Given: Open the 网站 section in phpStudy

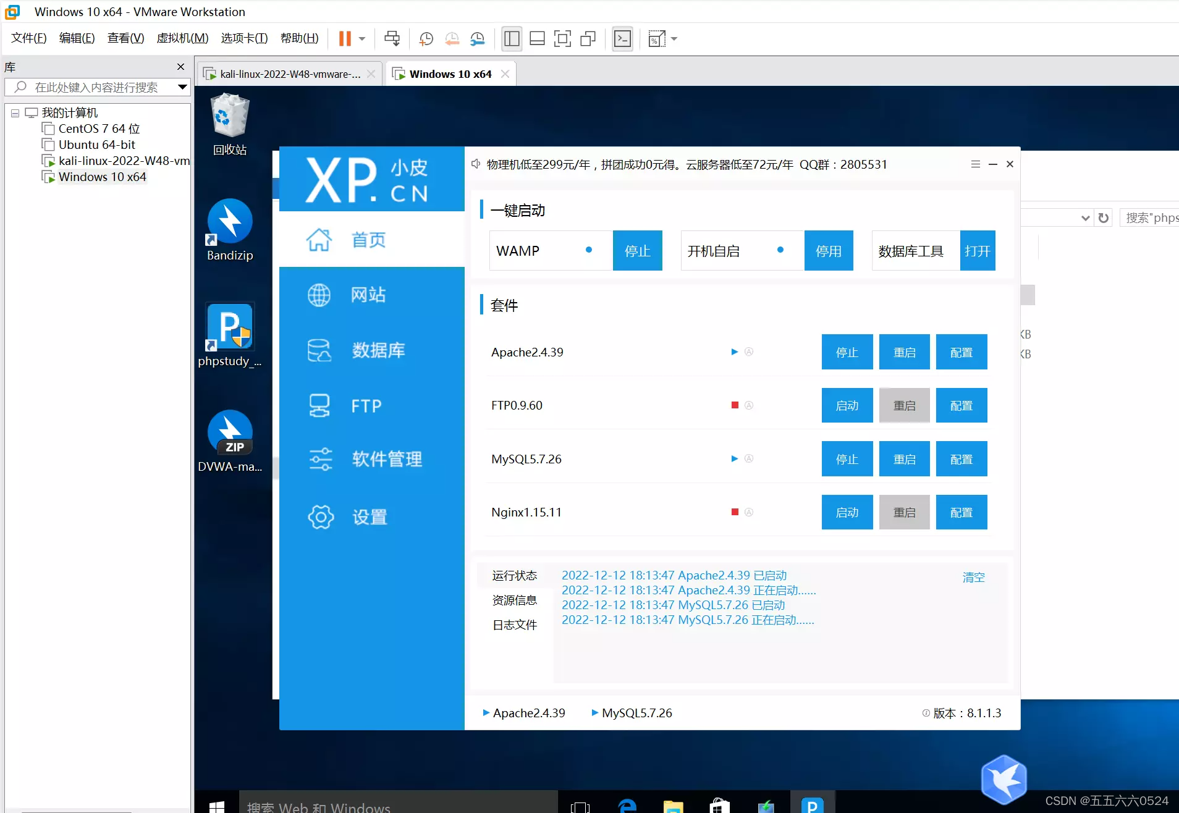Looking at the screenshot, I should pos(371,295).
